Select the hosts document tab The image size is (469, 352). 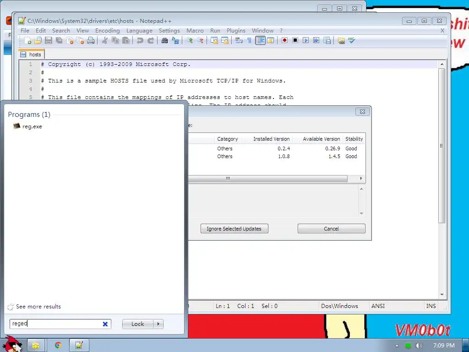click(x=32, y=54)
